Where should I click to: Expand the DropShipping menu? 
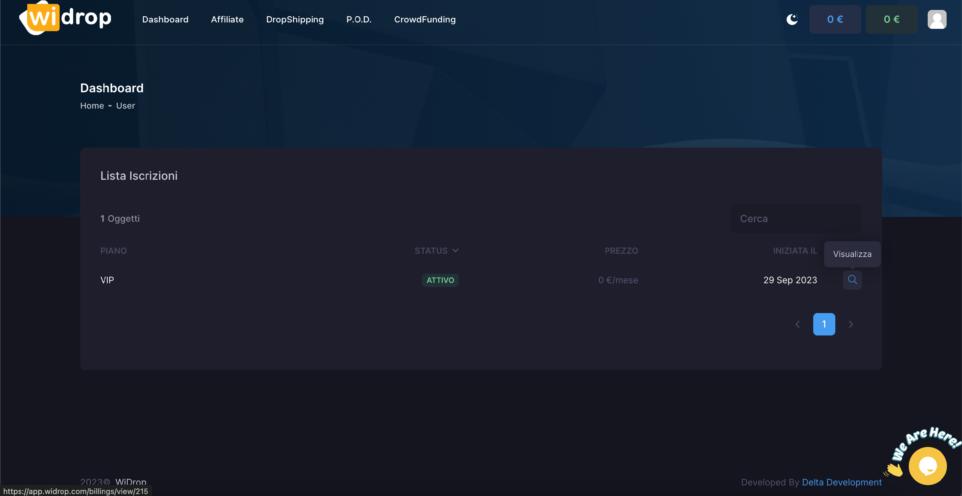[295, 20]
